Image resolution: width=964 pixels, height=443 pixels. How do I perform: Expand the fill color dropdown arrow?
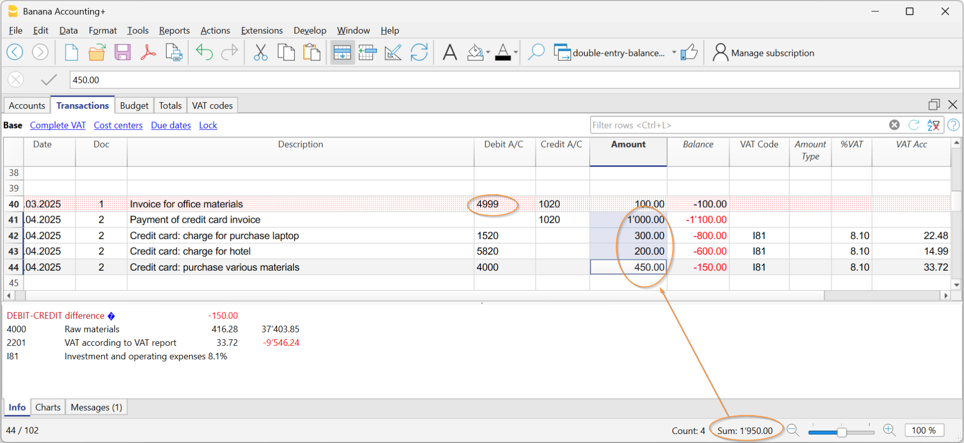coord(488,52)
